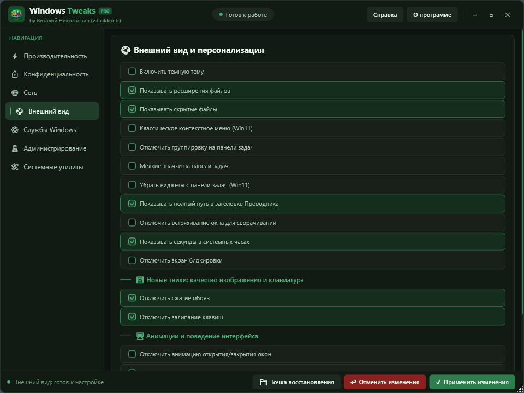Click the Windows Tweaks app logo icon
The width and height of the screenshot is (524, 393).
(16, 14)
